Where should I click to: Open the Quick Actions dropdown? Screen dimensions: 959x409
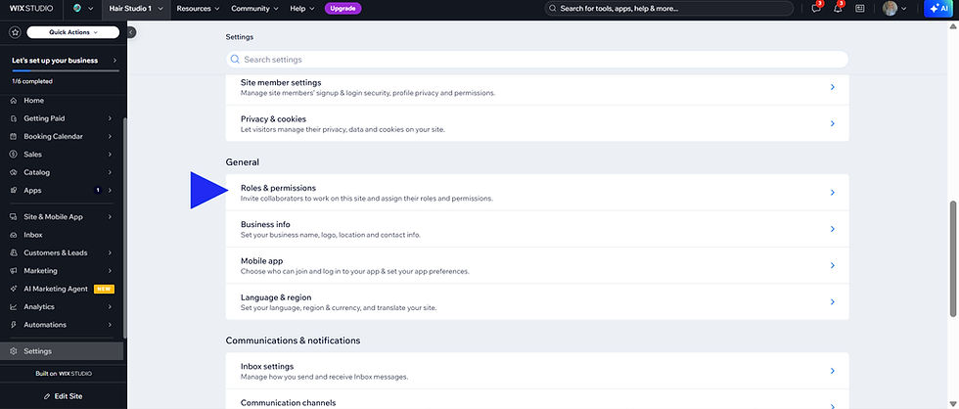pos(73,32)
